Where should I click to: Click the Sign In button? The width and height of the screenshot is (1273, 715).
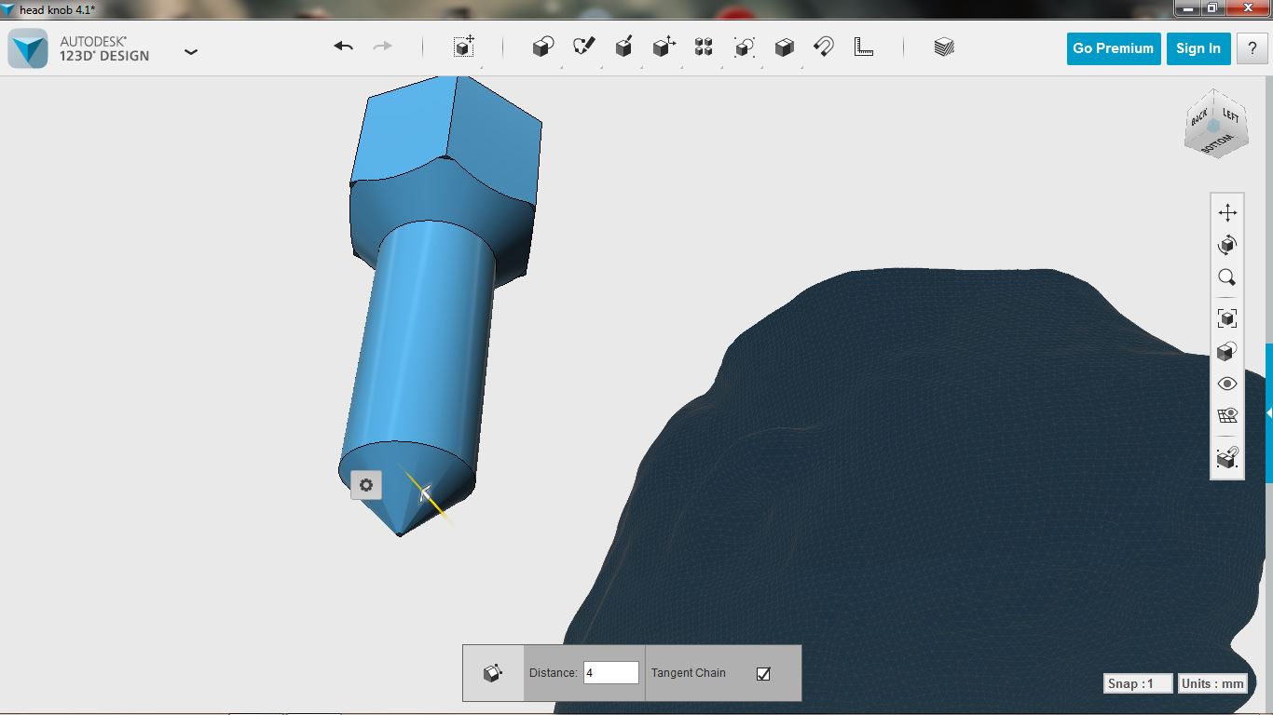(1198, 48)
